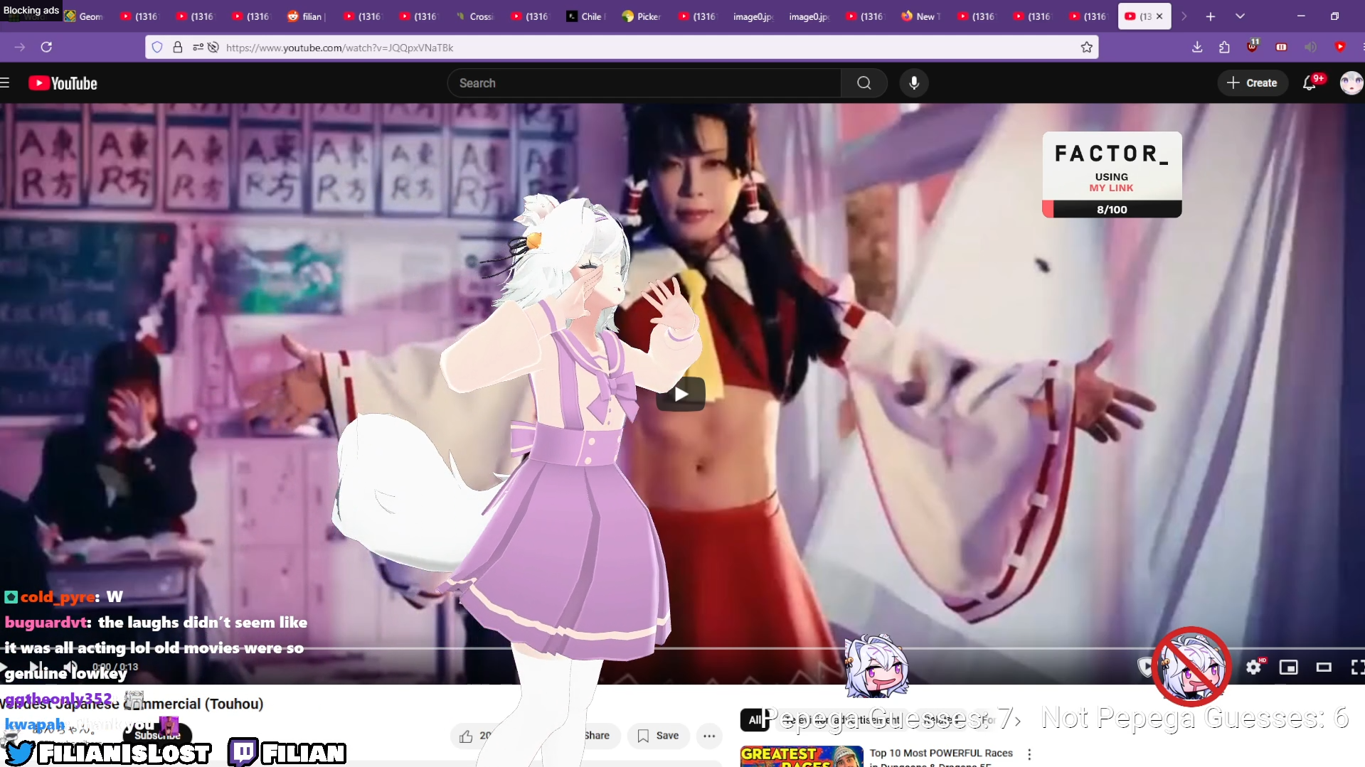Switch to the Geom browser tab

84,16
